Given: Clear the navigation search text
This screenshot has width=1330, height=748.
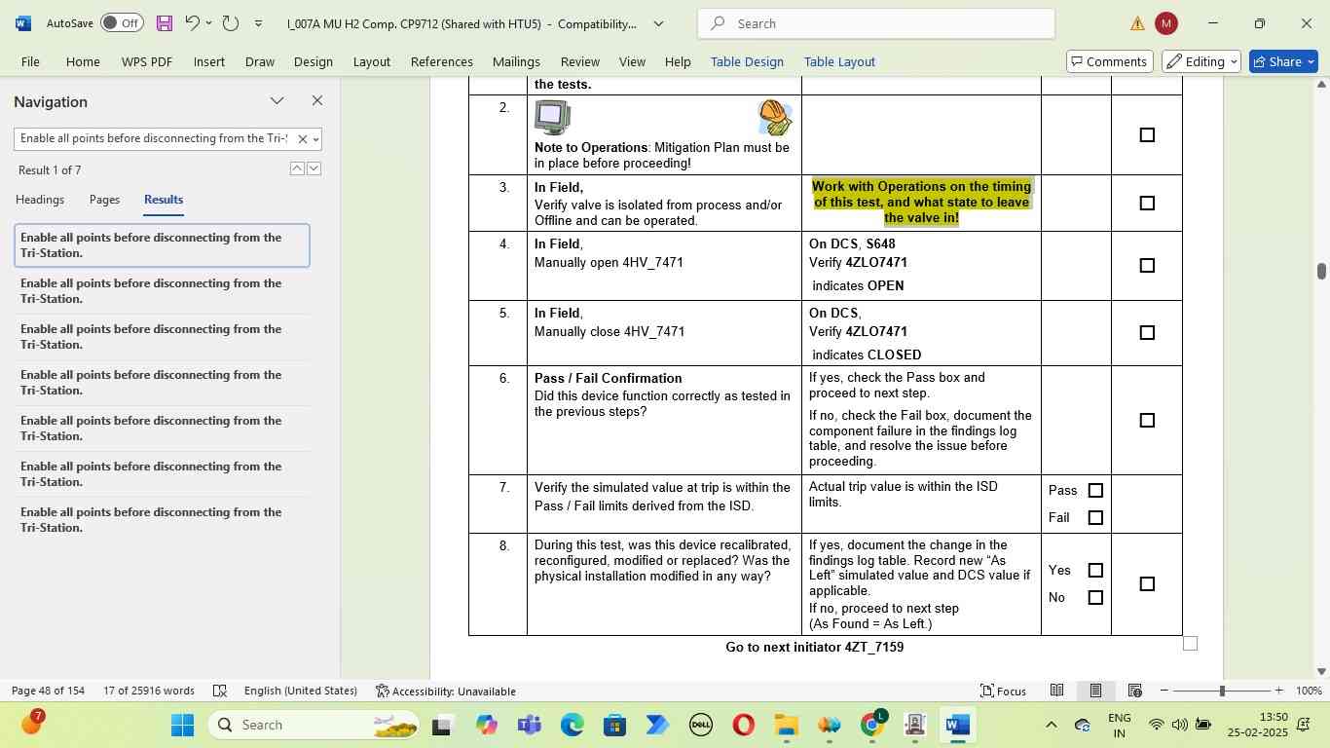Looking at the screenshot, I should pos(302,139).
